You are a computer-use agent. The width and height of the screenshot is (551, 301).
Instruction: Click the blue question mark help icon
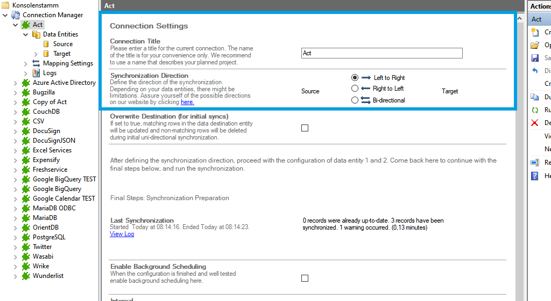coord(534,175)
